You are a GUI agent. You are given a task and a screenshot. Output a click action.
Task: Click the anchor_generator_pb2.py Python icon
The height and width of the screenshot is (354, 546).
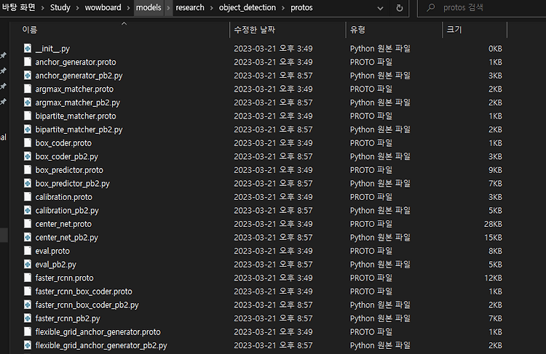tap(28, 76)
